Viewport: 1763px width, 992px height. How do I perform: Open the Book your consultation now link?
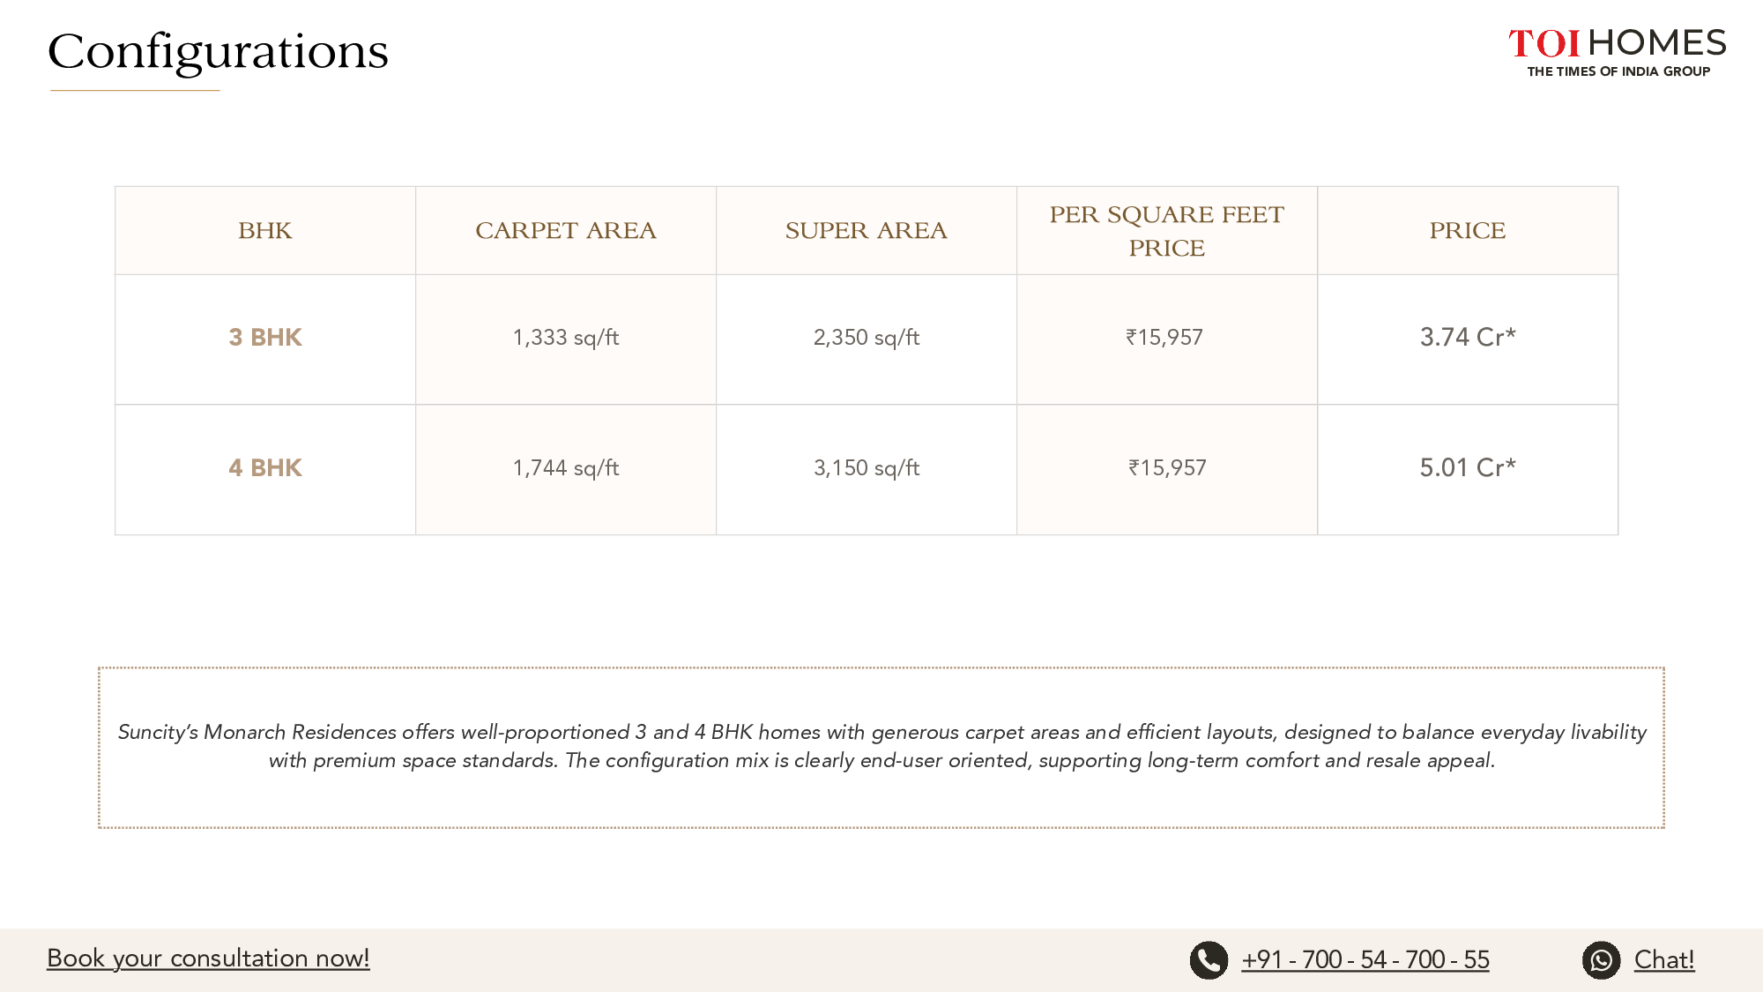coord(208,958)
